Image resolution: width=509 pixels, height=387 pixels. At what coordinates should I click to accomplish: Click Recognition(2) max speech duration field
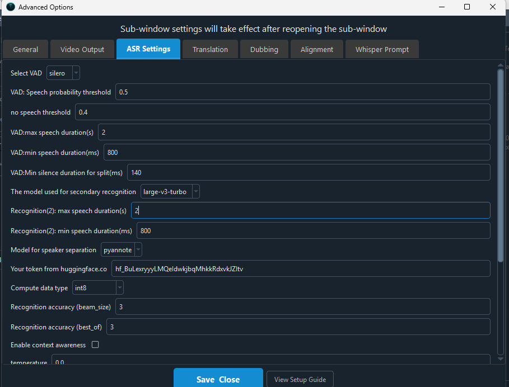311,211
